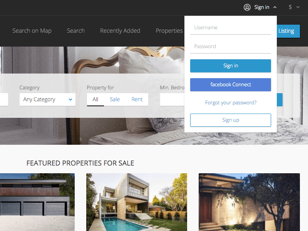
Task: Open Search on Map menu item
Action: [x=32, y=31]
